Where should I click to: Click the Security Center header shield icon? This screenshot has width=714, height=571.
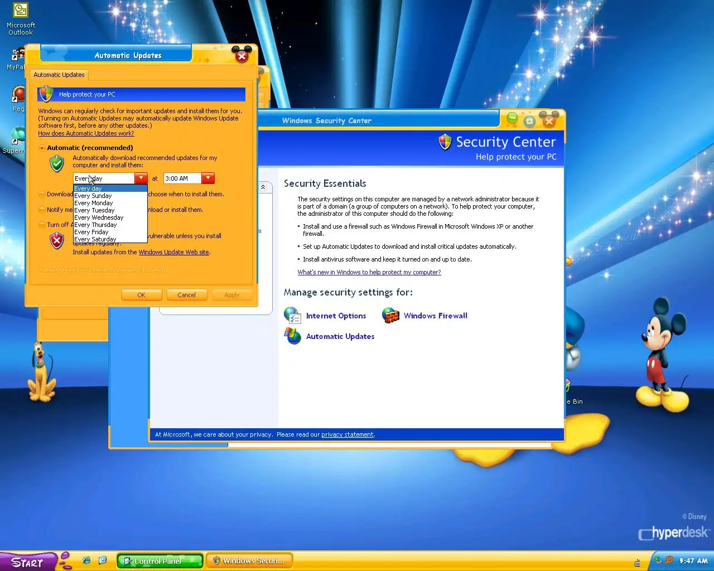pos(445,142)
